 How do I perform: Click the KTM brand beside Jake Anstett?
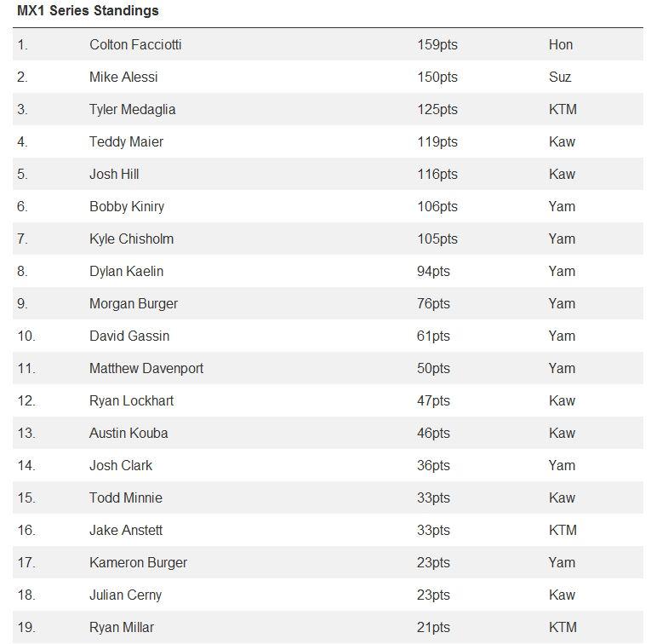coord(562,530)
